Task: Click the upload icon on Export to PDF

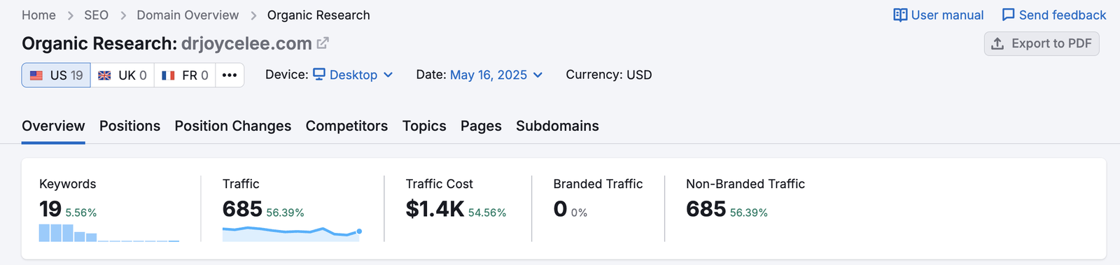Action: (x=997, y=43)
